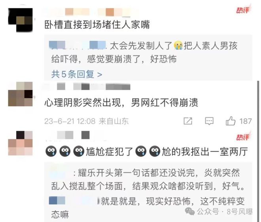261x222 pixels.
Task: Click the blurred grey username above 心理阴影 comment
Action: click(x=88, y=87)
